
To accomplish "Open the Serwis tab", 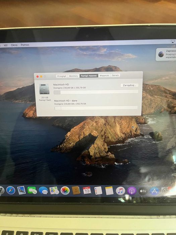I will tap(115, 75).
